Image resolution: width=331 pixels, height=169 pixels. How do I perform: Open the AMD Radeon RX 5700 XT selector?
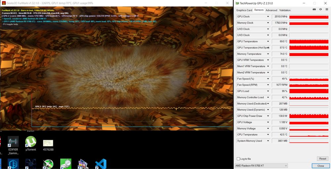pos(261,166)
